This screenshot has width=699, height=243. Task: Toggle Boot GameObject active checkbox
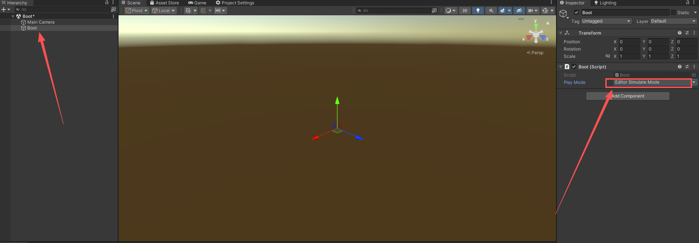[x=576, y=12]
